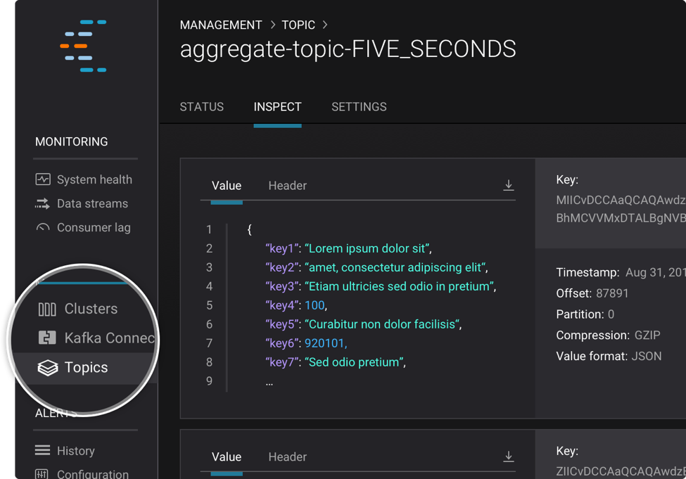Open Kafka Connect section

pyautogui.click(x=109, y=338)
